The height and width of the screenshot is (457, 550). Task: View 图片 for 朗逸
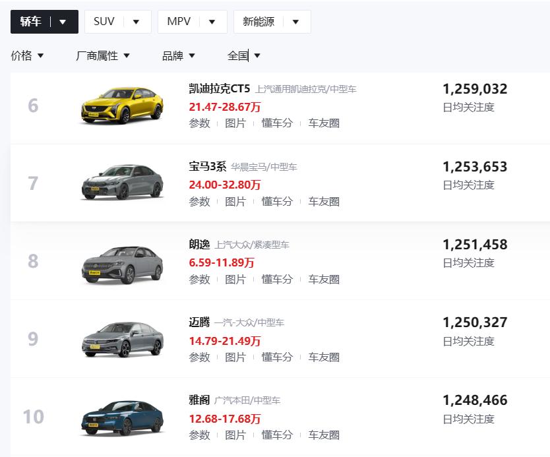(x=235, y=280)
